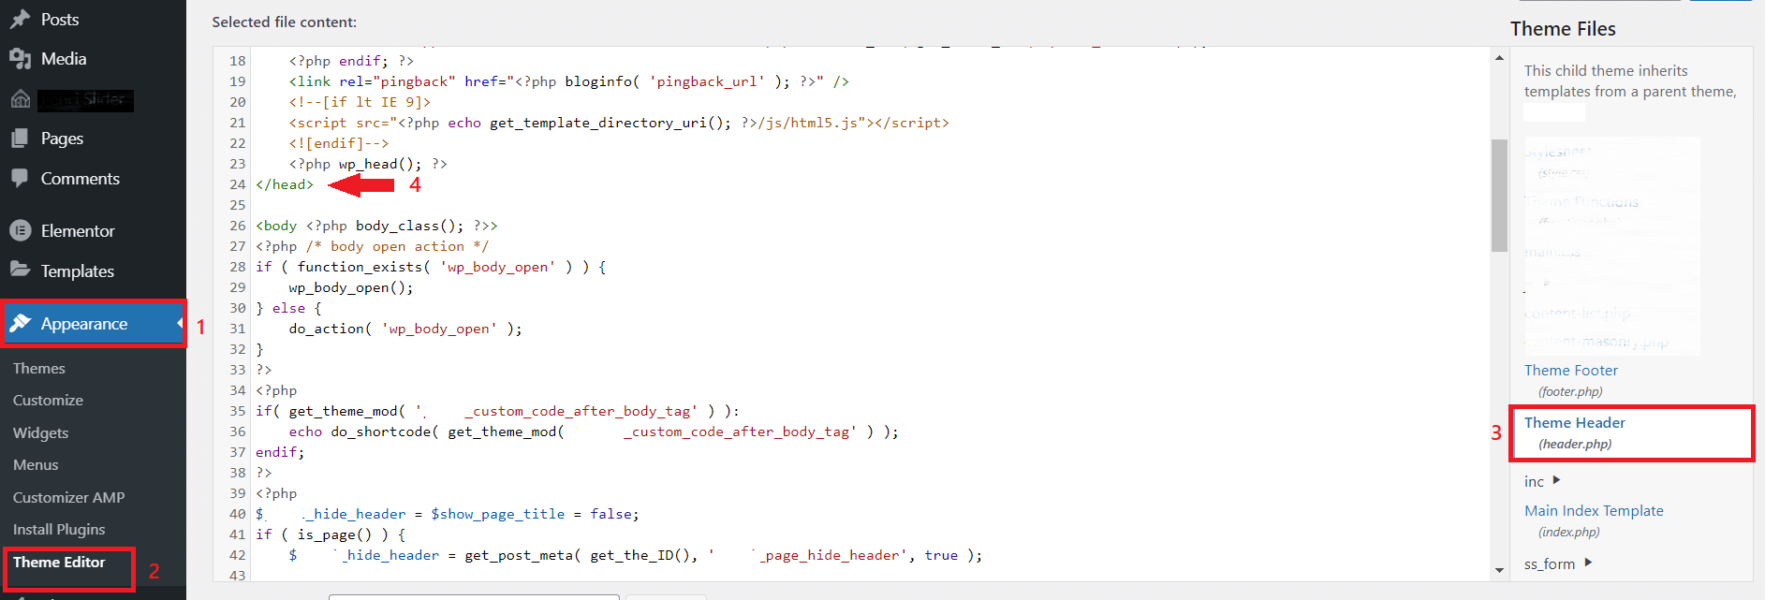
Task: Expand the ss_form folder
Action: point(1588,563)
